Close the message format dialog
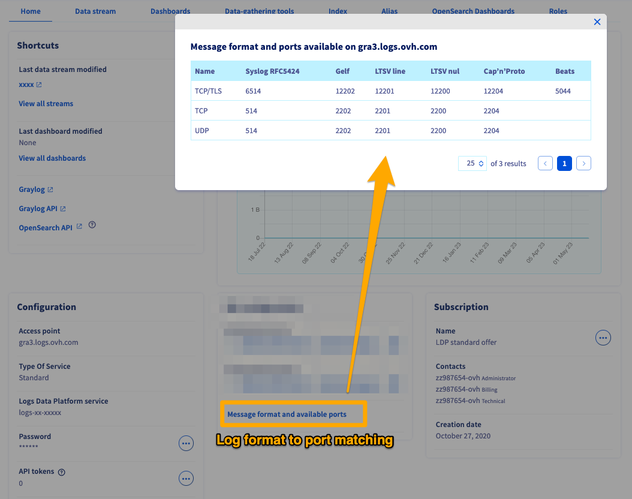 [597, 22]
